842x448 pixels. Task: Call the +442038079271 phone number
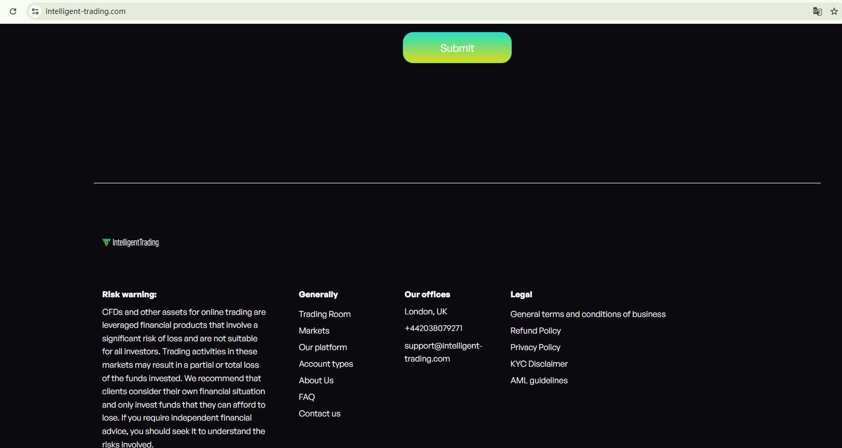[433, 328]
